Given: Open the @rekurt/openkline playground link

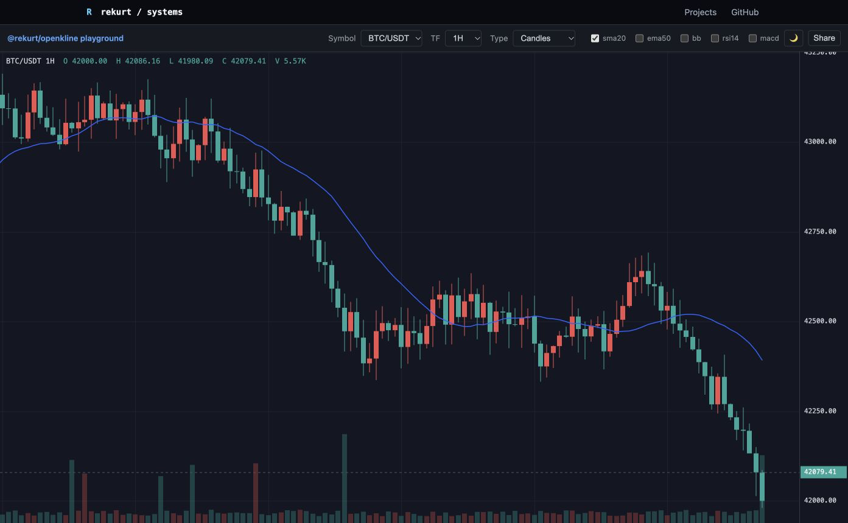Looking at the screenshot, I should click(x=65, y=38).
